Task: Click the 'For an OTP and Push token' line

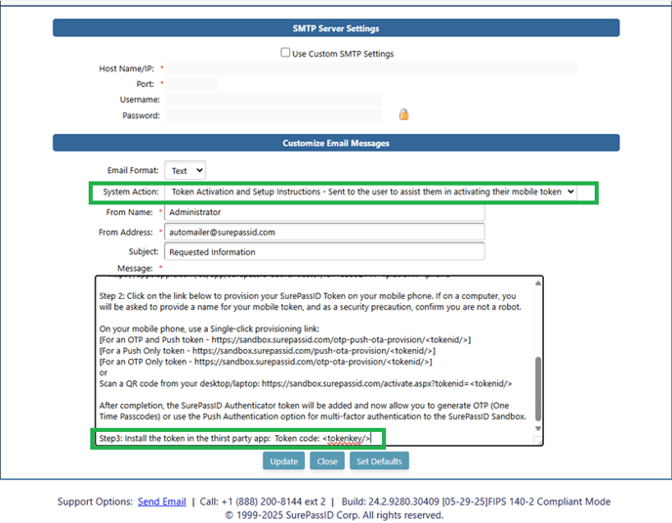Action: coord(285,340)
